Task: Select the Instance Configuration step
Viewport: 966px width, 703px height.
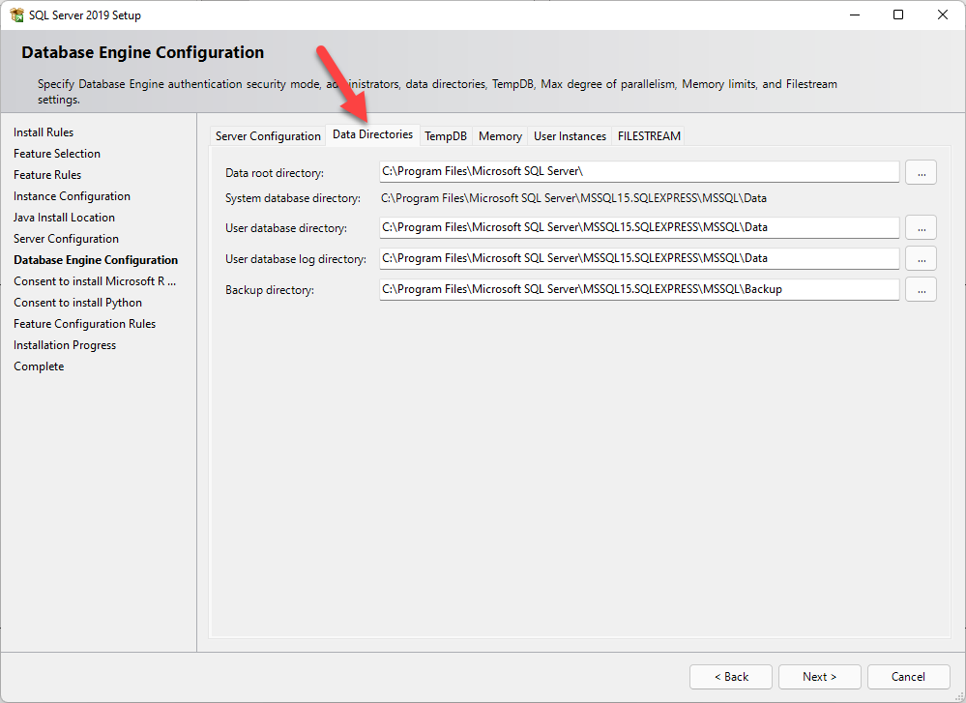Action: pos(73,196)
